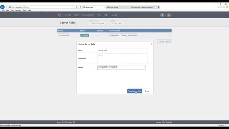Go to Plans in the navbar
The width and height of the screenshot is (229, 129).
click(x=99, y=15)
